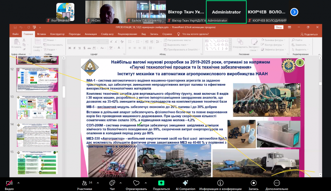Click the Поделиться button in PowerPoint

pyautogui.click(x=309, y=34)
